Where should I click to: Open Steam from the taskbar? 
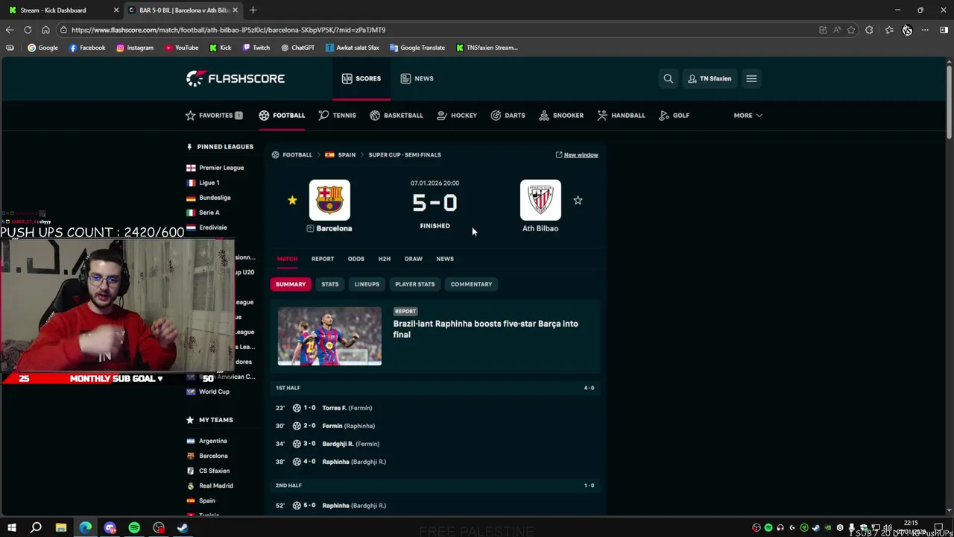coord(183,528)
